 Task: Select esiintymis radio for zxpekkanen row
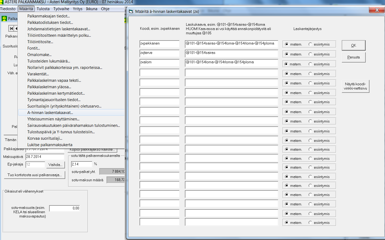310,44
